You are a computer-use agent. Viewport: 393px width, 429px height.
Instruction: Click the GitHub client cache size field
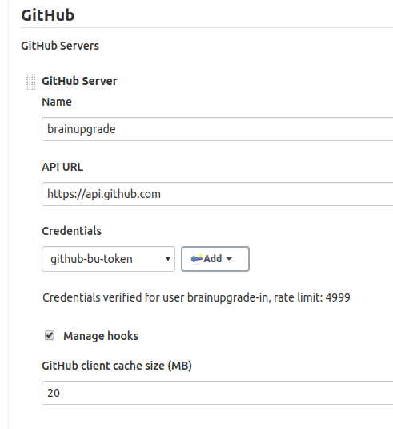tap(218, 393)
